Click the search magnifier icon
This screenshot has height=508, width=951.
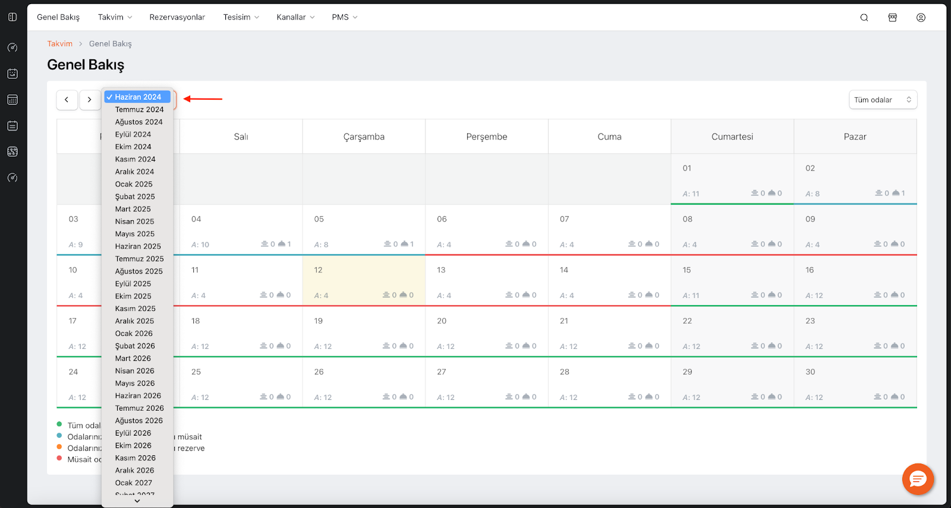[x=864, y=18]
